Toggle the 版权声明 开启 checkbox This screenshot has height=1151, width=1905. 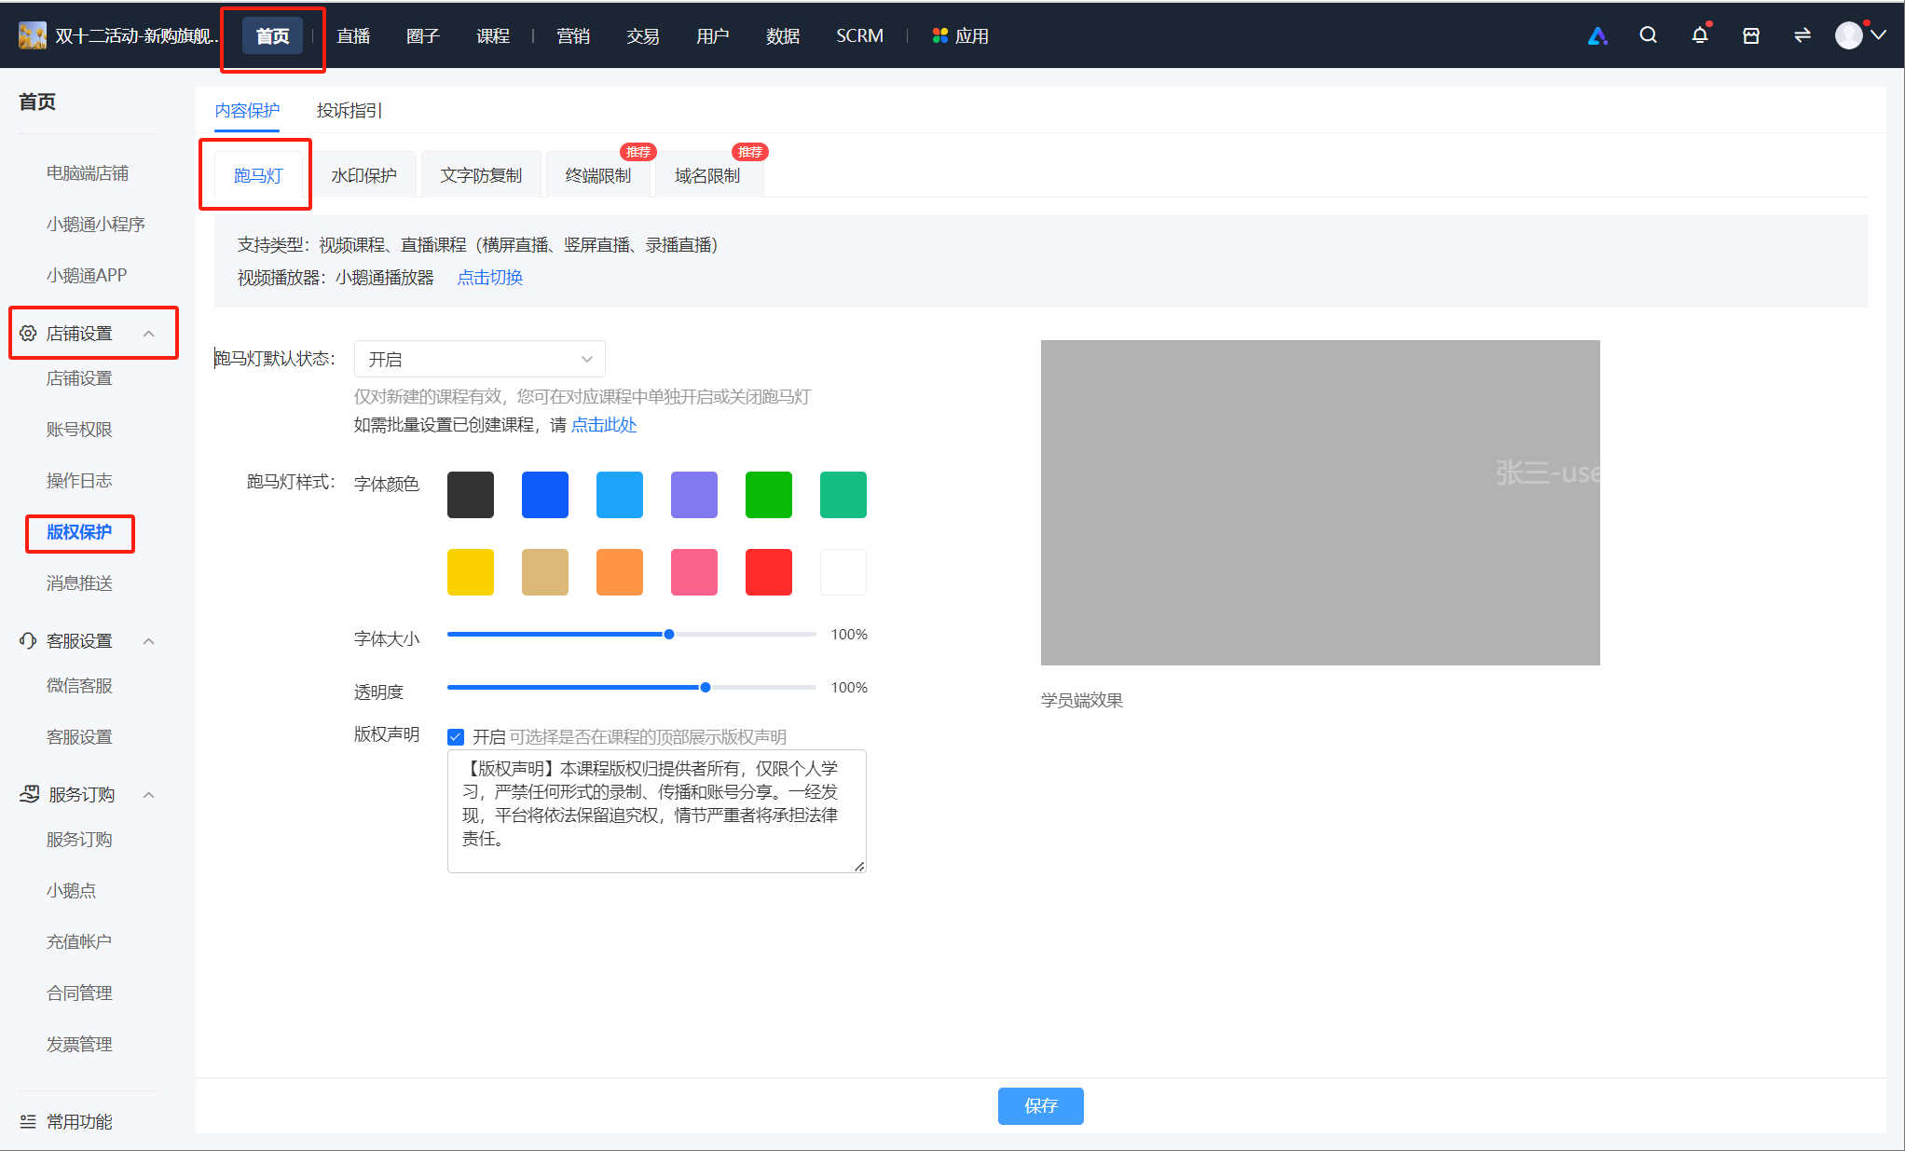(x=456, y=737)
